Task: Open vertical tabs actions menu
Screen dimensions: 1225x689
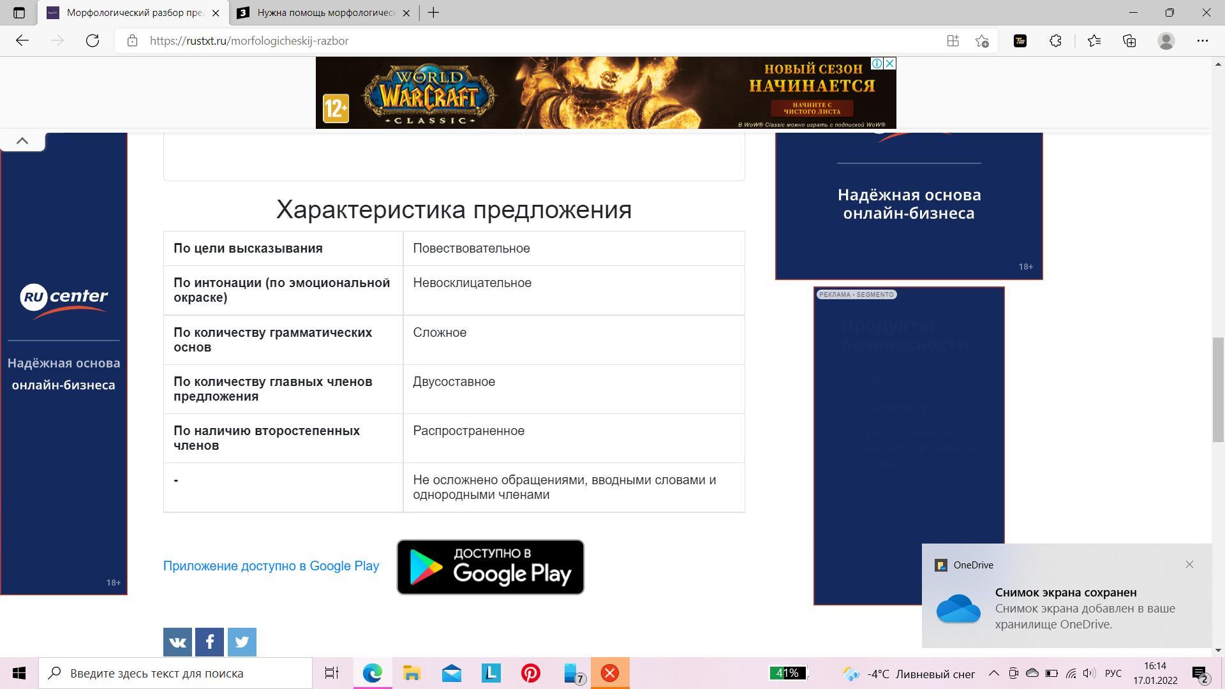Action: 19,13
